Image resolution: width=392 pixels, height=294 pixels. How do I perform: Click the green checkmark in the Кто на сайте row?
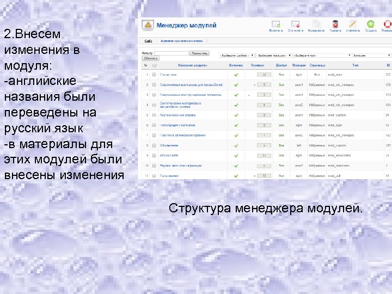(x=236, y=156)
